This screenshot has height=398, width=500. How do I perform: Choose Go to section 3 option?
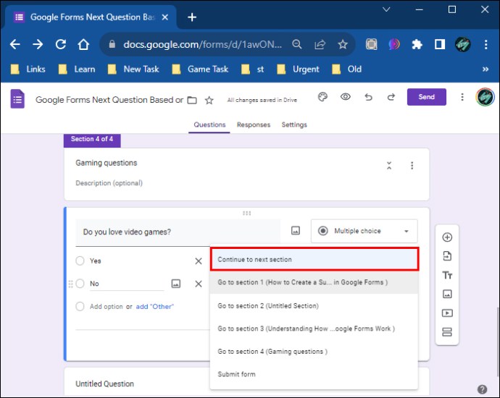click(x=314, y=329)
